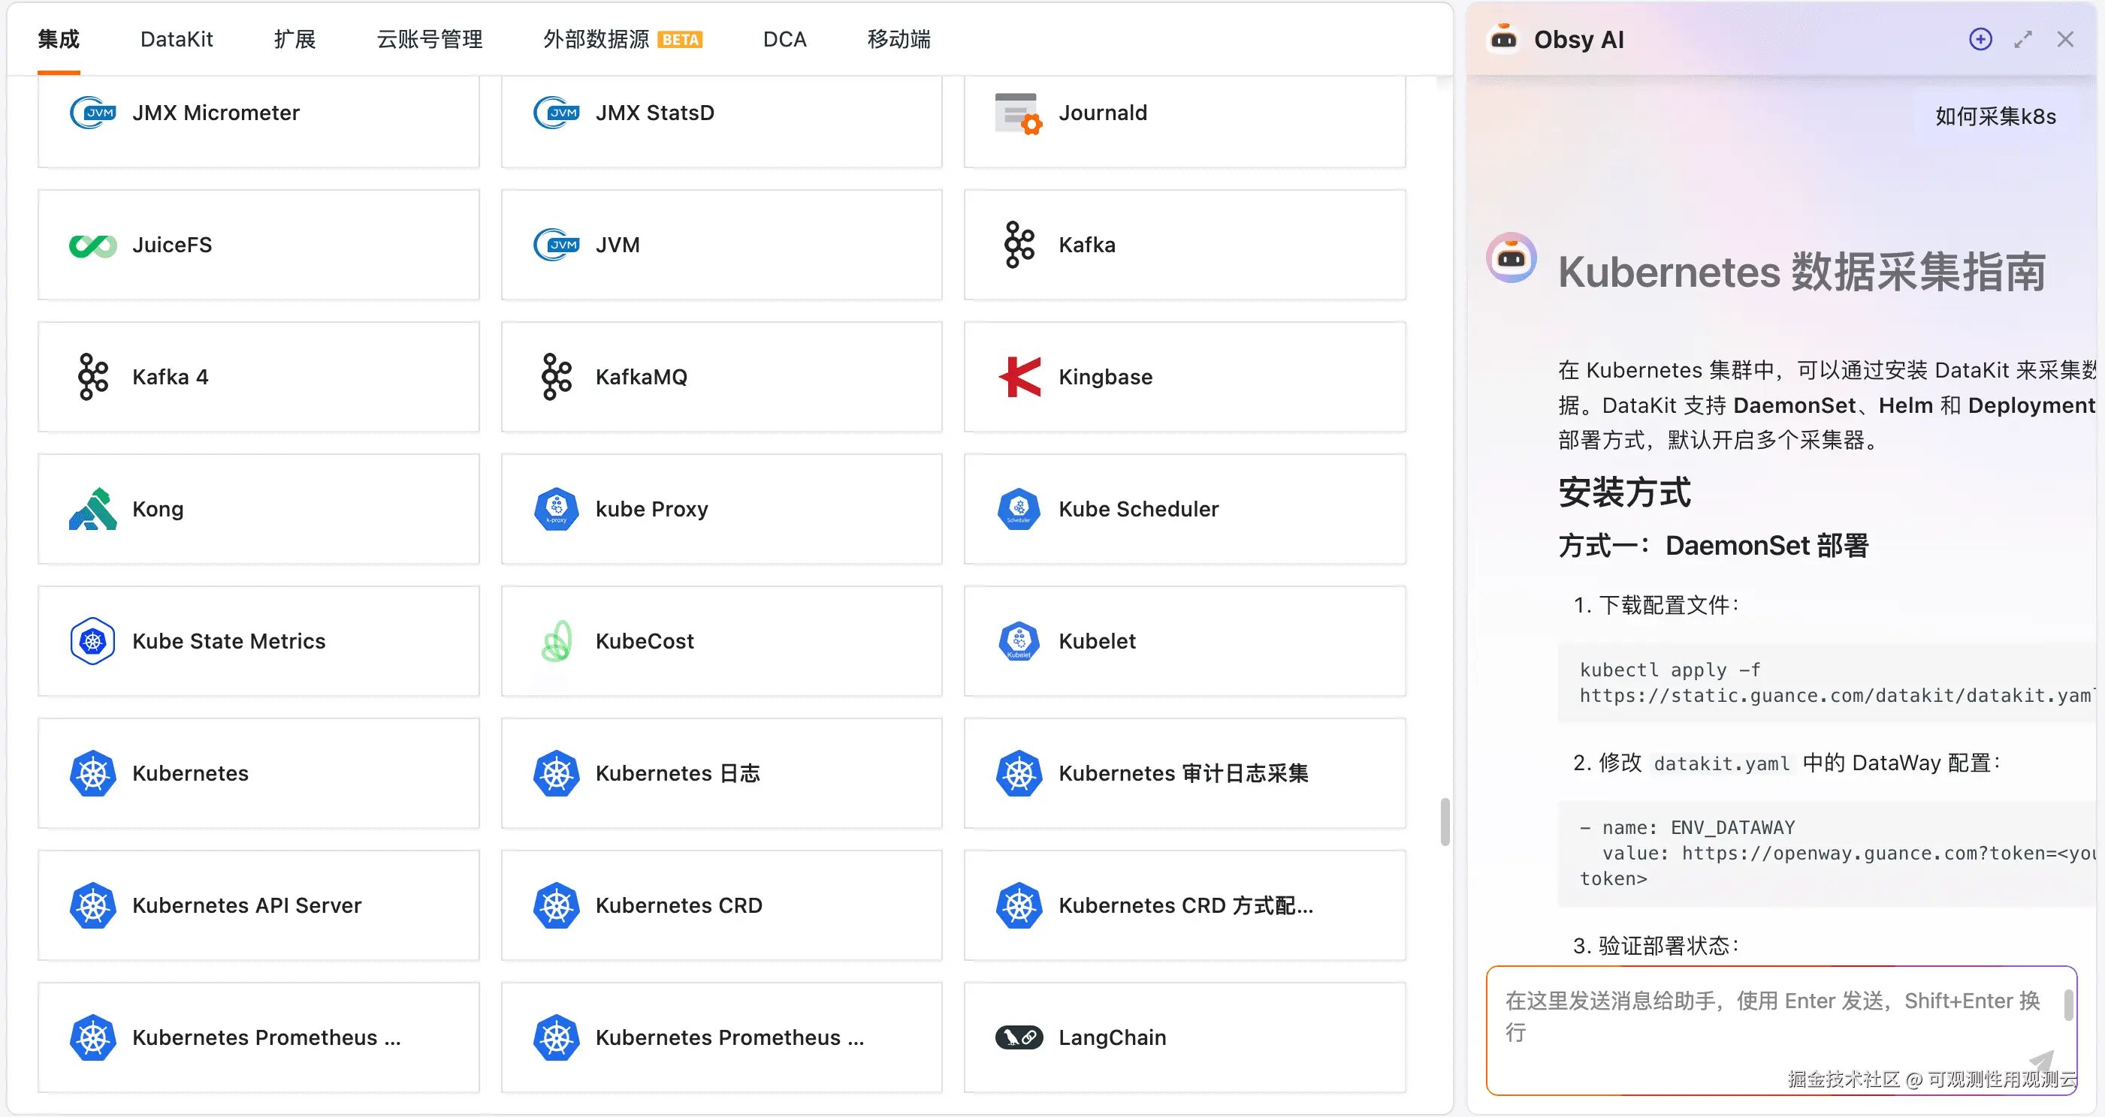Click the Kong gorilla logo icon
Image resolution: width=2105 pixels, height=1117 pixels.
pyautogui.click(x=92, y=509)
